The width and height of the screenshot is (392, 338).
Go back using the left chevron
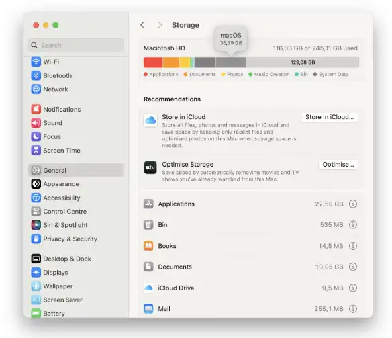pyautogui.click(x=142, y=25)
